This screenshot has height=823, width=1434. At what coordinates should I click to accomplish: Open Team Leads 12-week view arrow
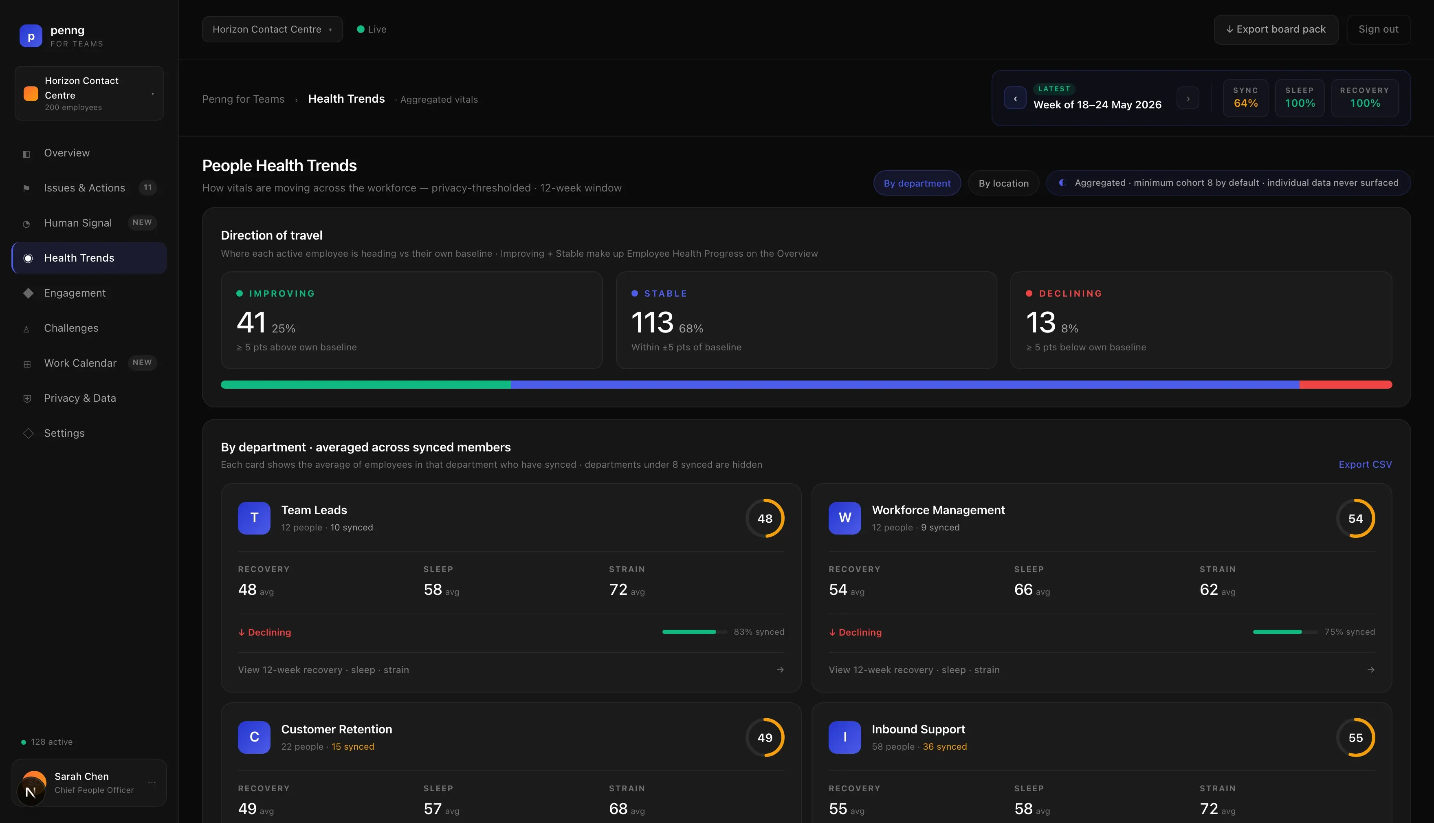pos(780,670)
